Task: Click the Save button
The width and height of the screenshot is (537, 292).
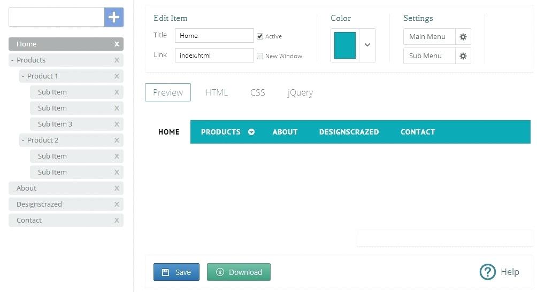Action: [x=177, y=272]
